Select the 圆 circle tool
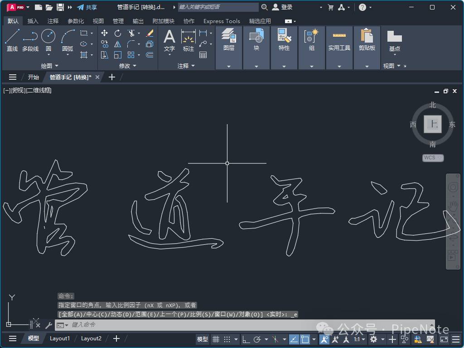Screen dimensions: 464x348 (x=48, y=40)
